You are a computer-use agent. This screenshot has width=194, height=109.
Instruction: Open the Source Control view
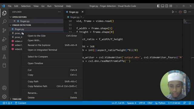[x=4, y=30]
